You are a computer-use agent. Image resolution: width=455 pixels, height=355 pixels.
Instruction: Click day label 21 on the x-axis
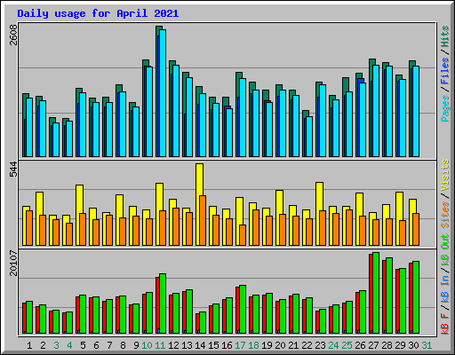(293, 345)
